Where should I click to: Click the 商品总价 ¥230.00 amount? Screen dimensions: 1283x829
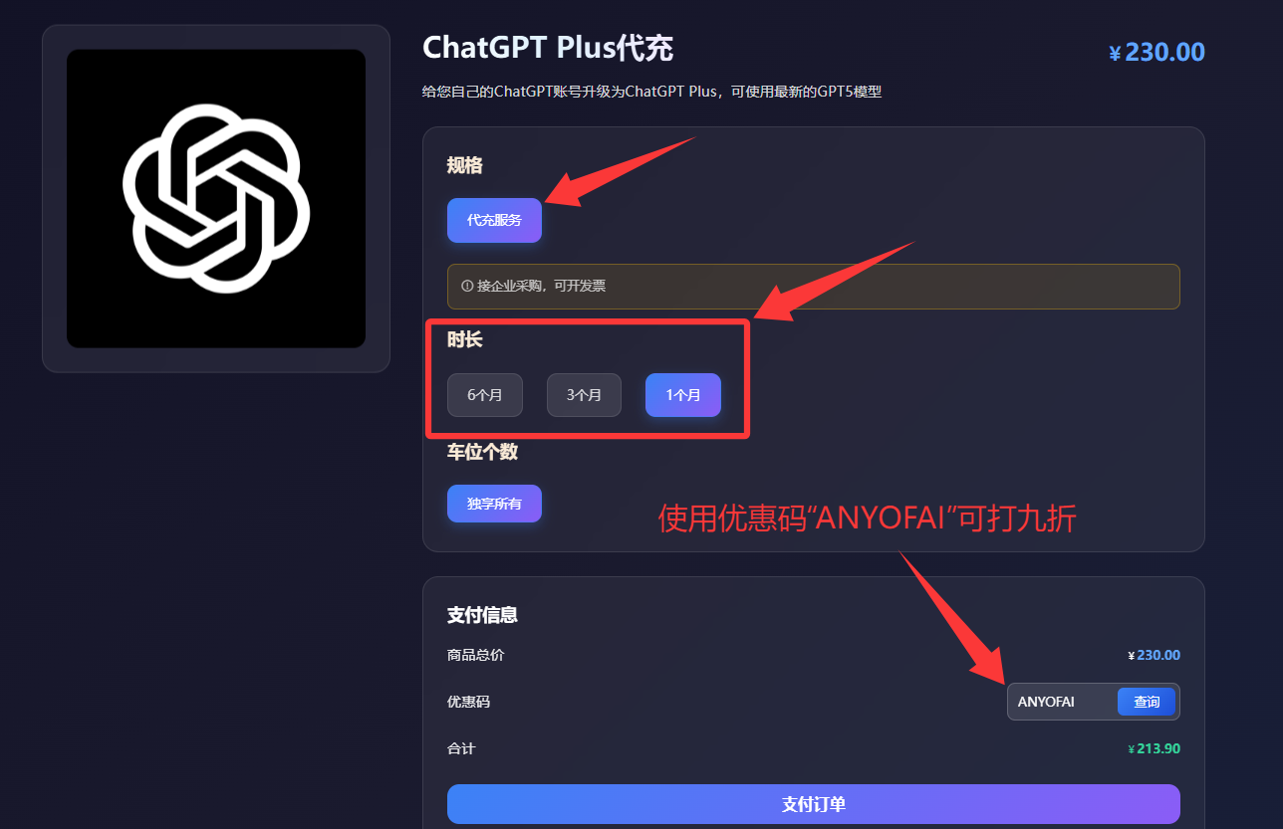pos(1154,656)
